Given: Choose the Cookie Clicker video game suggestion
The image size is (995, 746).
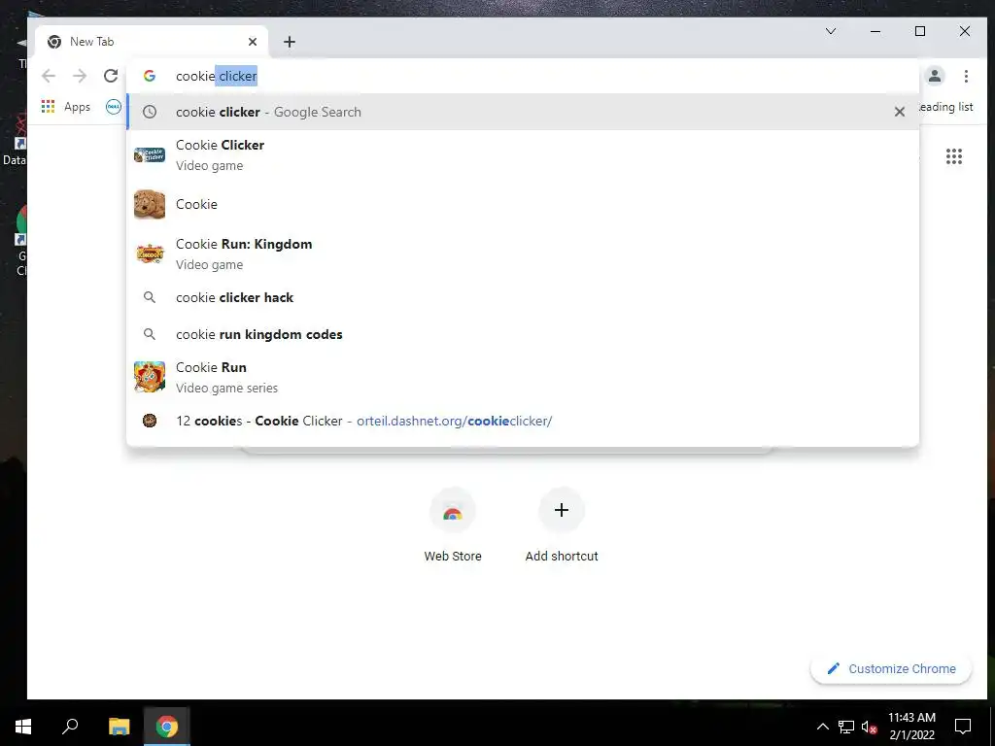Looking at the screenshot, I should pyautogui.click(x=523, y=154).
